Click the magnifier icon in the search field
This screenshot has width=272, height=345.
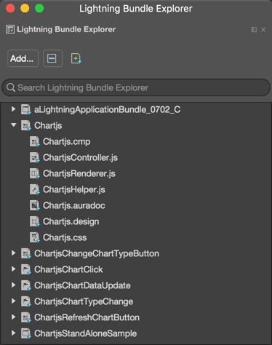pos(11,87)
